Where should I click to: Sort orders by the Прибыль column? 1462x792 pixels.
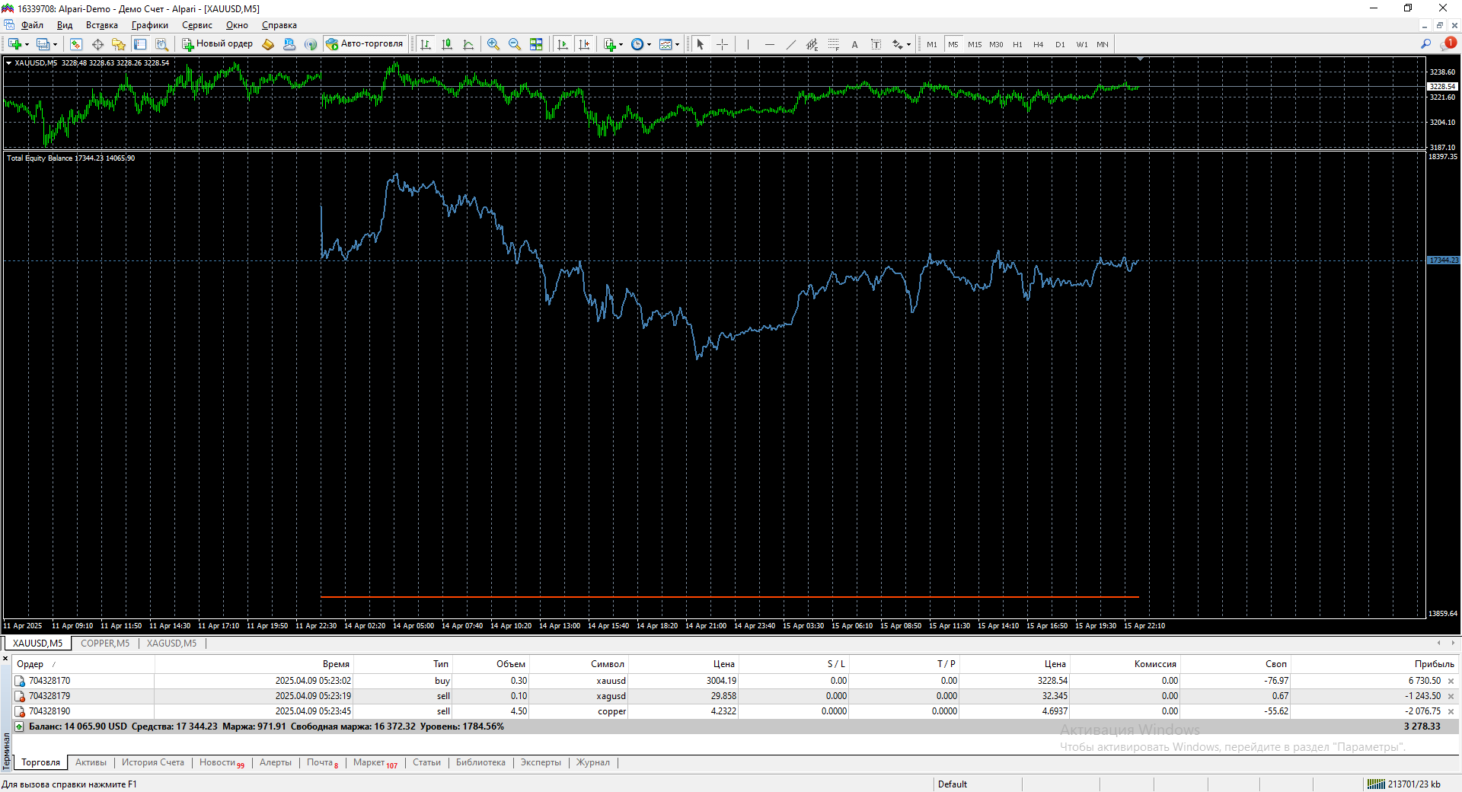(x=1434, y=664)
